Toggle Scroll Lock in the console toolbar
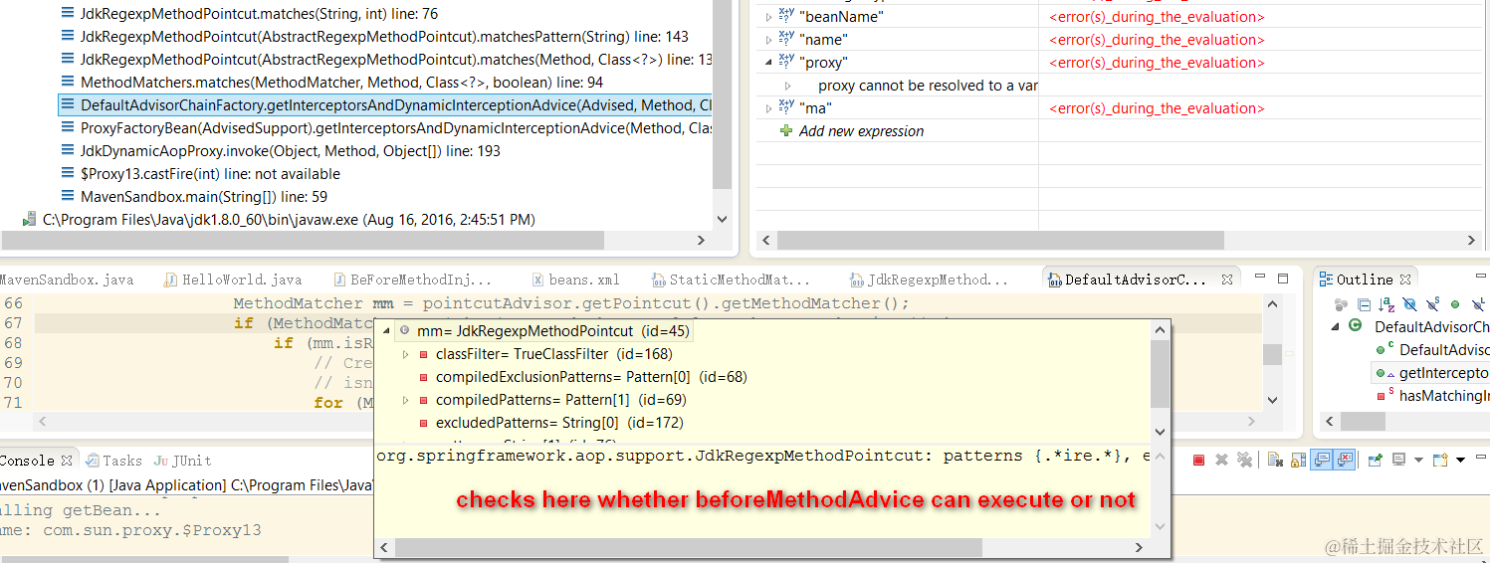This screenshot has width=1490, height=563. point(1298,460)
